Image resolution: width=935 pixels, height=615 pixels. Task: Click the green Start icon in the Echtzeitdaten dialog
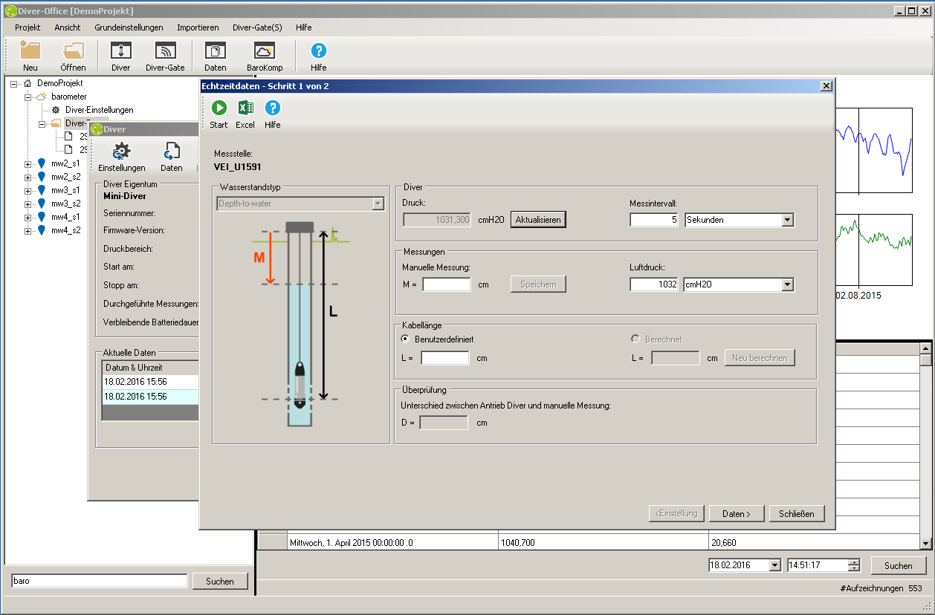click(219, 108)
